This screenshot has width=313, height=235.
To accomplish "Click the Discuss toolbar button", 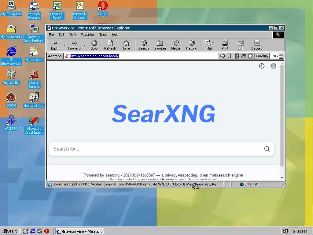I will [x=256, y=45].
